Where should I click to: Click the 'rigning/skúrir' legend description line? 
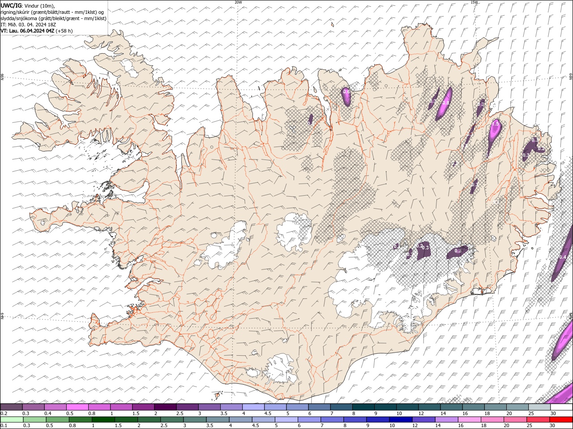(53, 12)
